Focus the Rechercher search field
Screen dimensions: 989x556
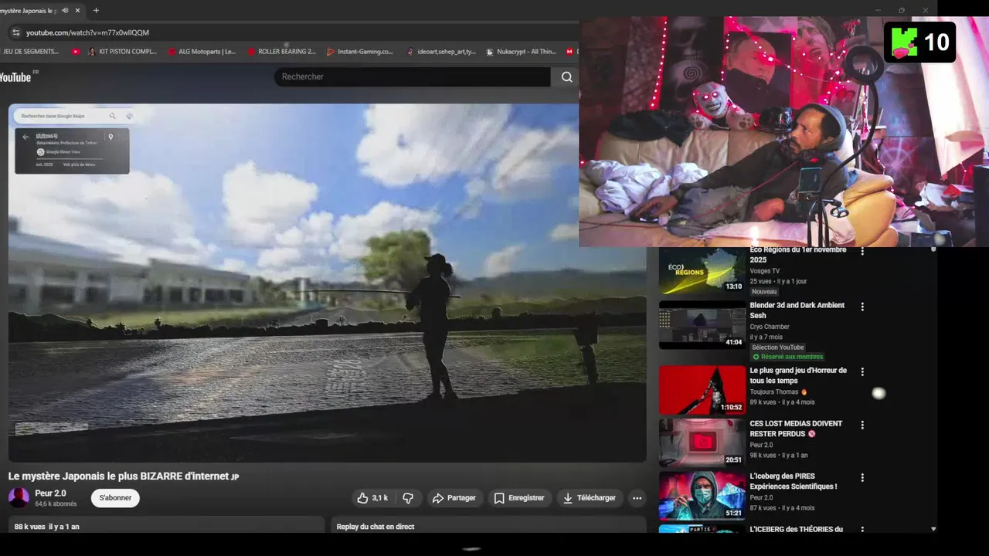coord(412,76)
